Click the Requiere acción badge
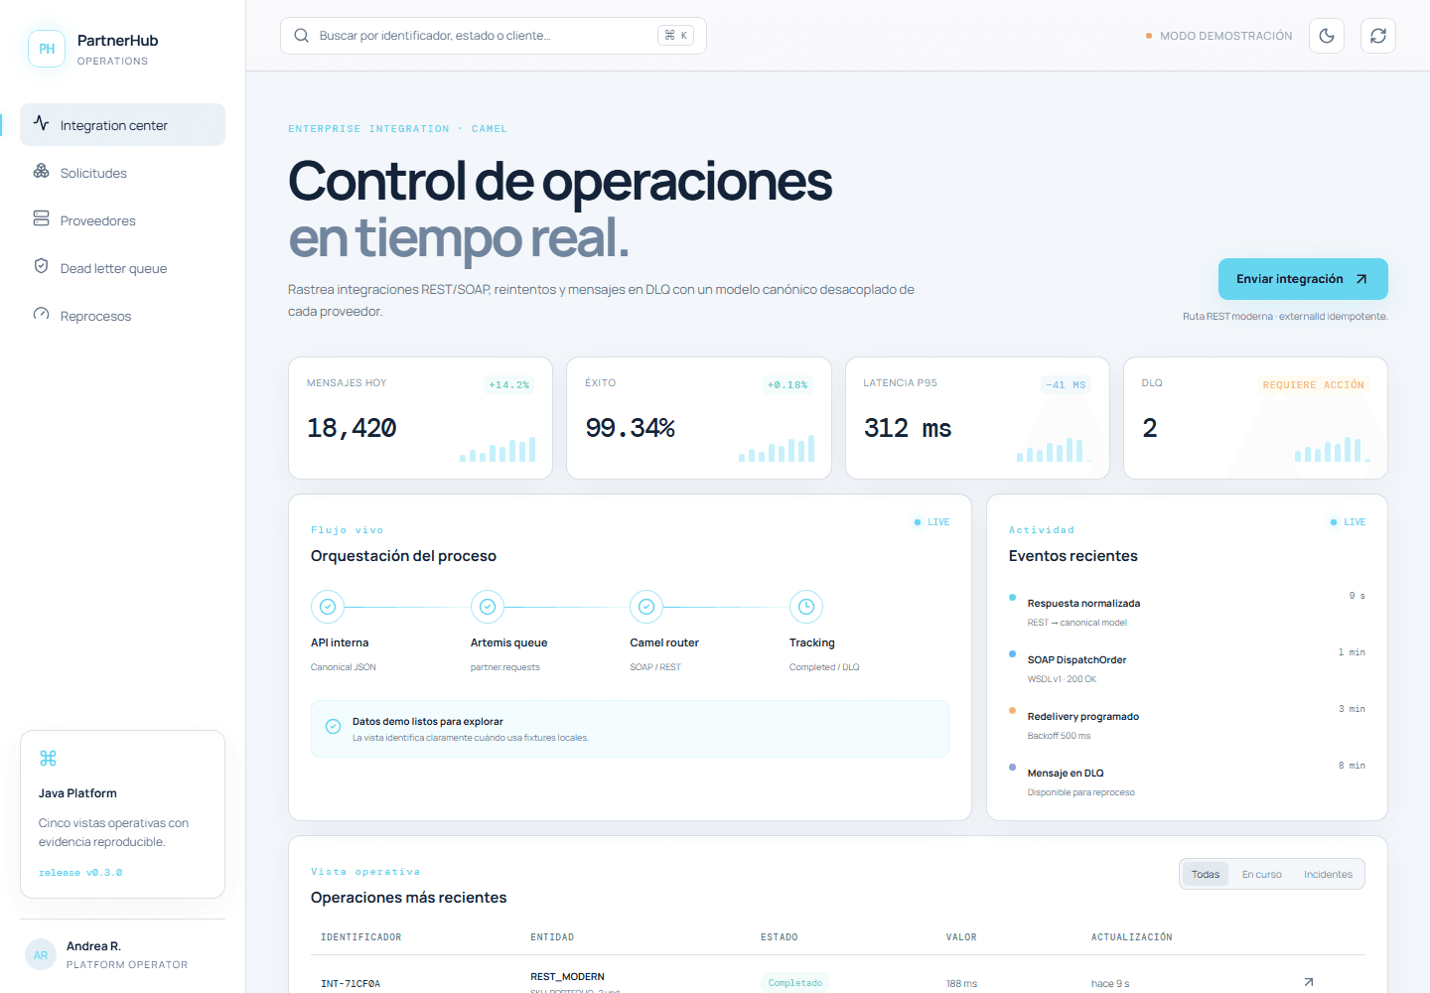 [x=1313, y=385]
